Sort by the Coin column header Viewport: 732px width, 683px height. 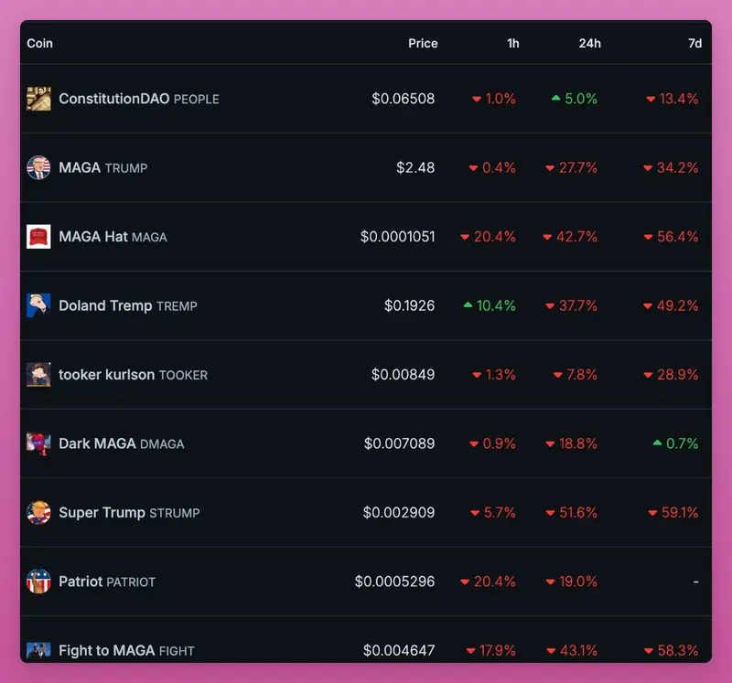click(x=39, y=43)
